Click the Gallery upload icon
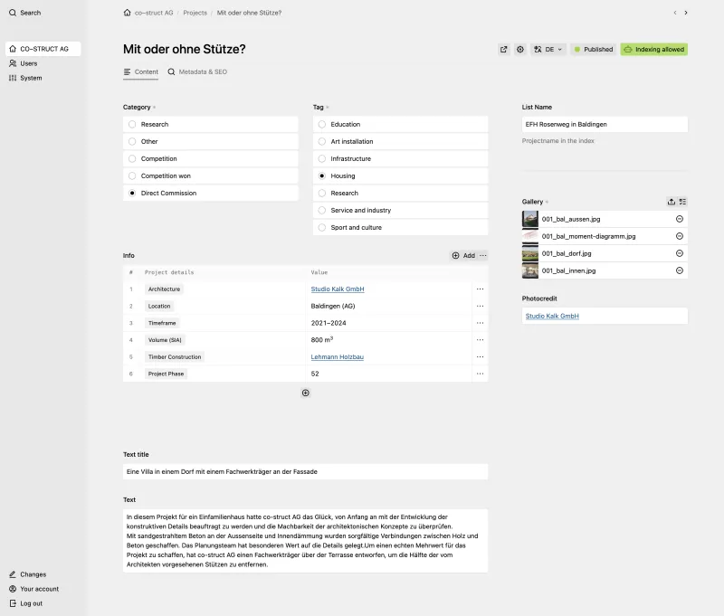Screen dimensions: 724x616 [671, 202]
